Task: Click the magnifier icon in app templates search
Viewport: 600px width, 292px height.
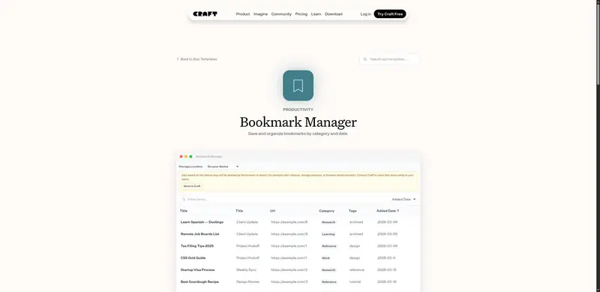Action: pos(365,59)
